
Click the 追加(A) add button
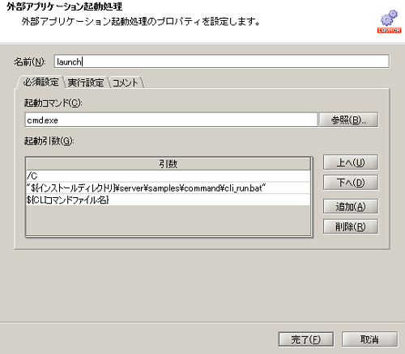(x=351, y=207)
